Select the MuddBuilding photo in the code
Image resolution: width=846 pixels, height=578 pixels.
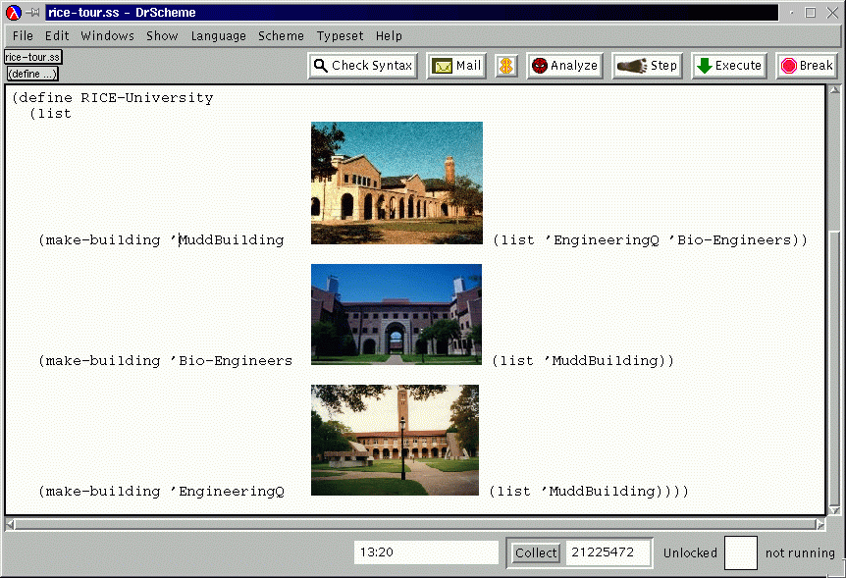[x=397, y=183]
